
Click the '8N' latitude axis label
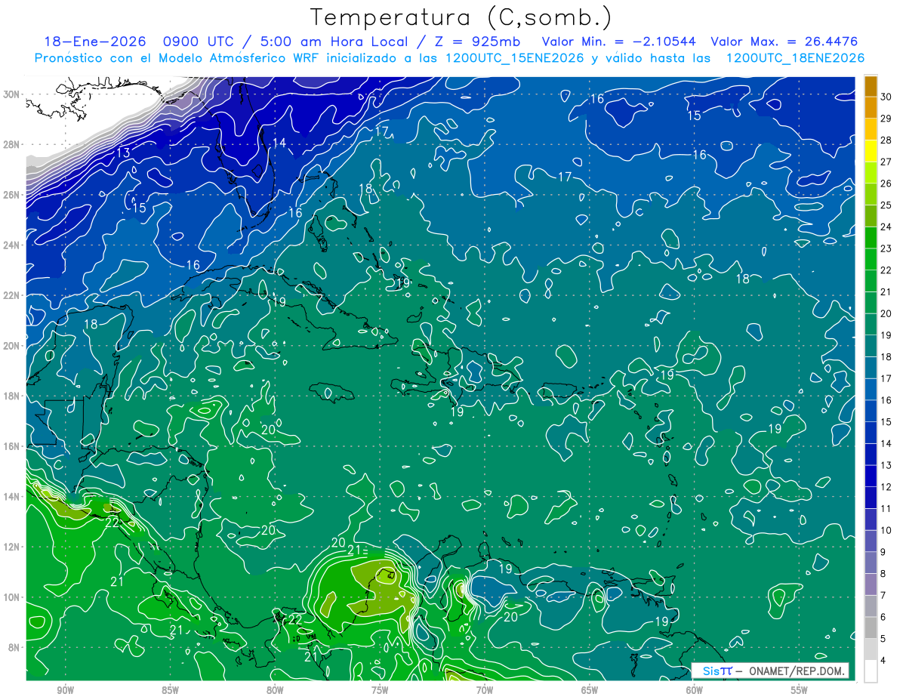tap(15, 648)
